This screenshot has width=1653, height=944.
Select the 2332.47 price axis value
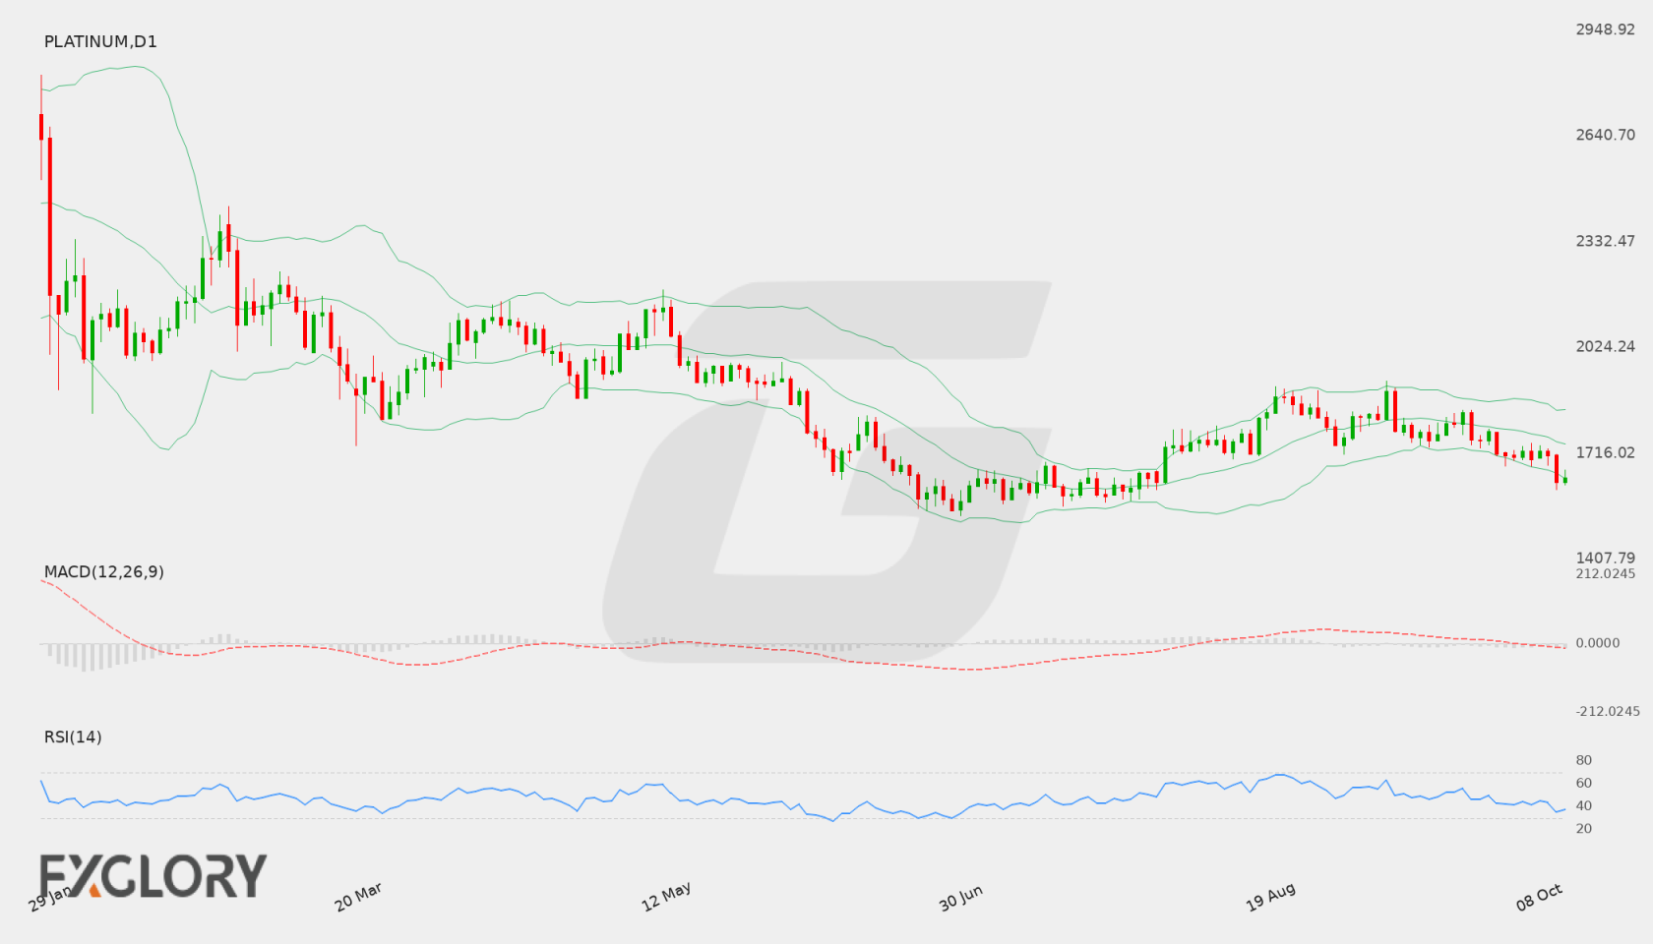[1606, 241]
